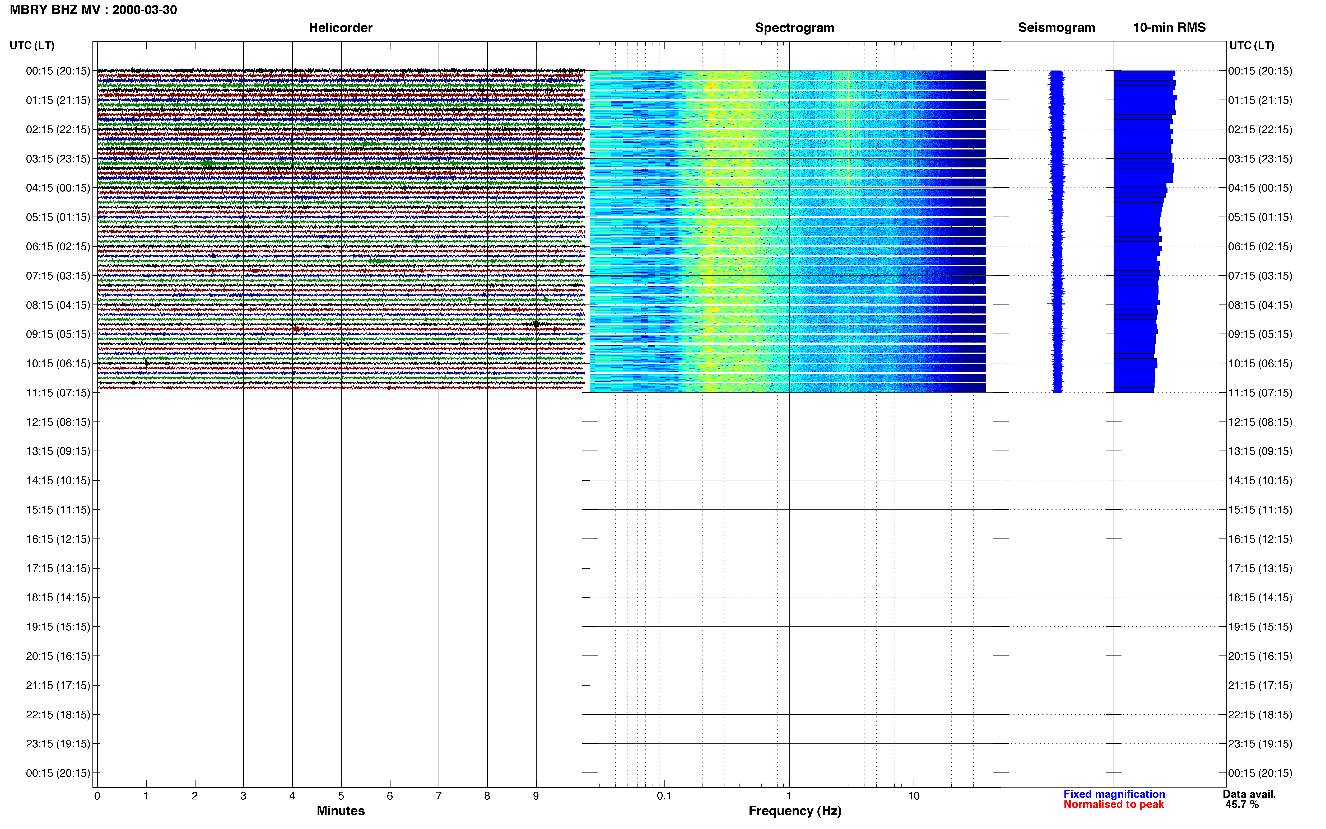Click right-axis time label '13:15 (09:15)'
The image size is (1326, 829).
(1260, 451)
